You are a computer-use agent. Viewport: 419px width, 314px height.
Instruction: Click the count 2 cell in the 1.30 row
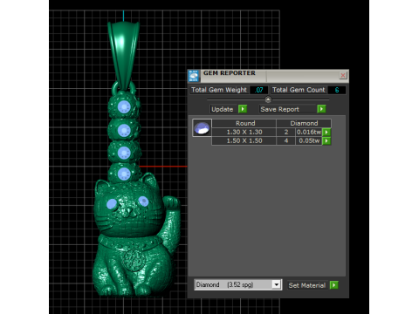[286, 132]
